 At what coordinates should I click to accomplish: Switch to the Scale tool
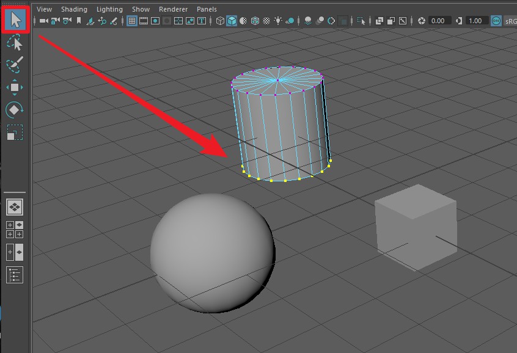coord(15,132)
